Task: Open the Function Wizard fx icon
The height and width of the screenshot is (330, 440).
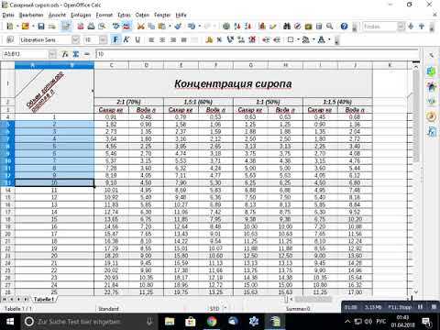Action: point(65,54)
